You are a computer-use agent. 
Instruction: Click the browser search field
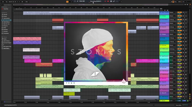click(7, 5)
